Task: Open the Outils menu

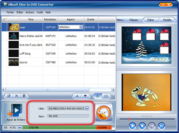Action: (x=40, y=12)
